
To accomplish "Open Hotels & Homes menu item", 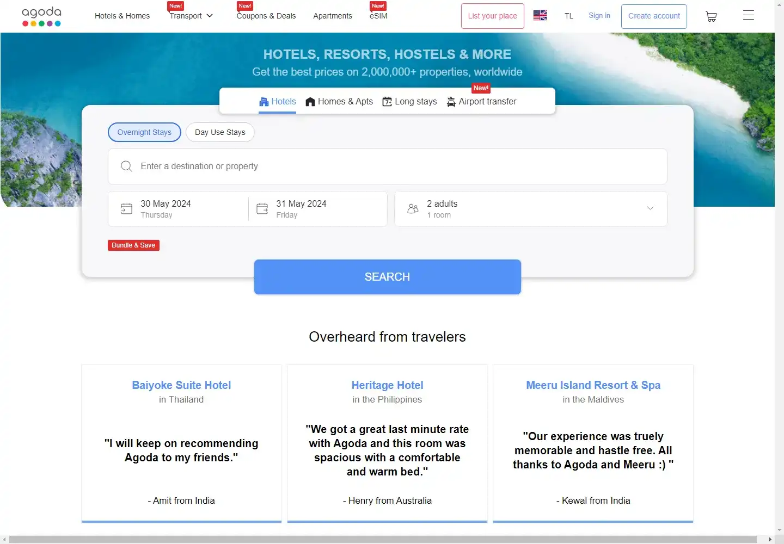I will coord(122,16).
